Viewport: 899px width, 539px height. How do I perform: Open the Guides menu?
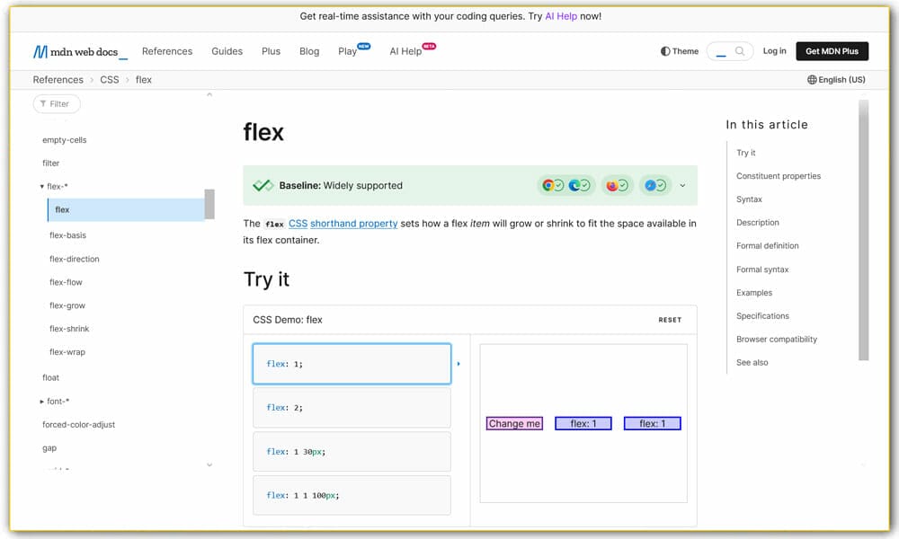coord(227,51)
